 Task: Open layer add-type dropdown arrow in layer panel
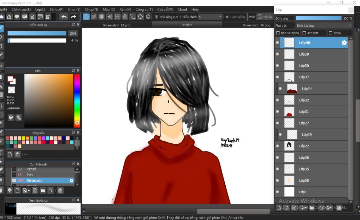[306, 208]
